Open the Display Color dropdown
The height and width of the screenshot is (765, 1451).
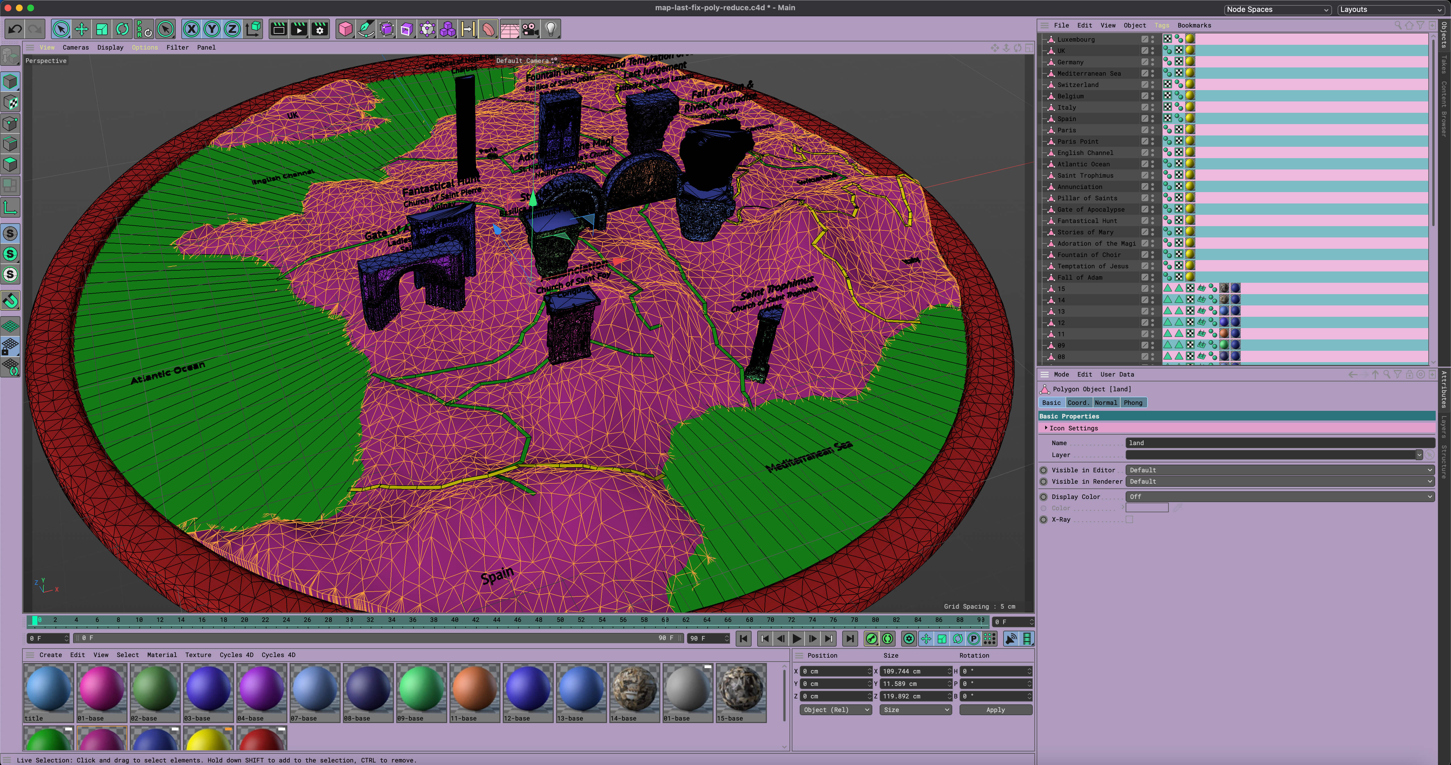pyautogui.click(x=1279, y=496)
